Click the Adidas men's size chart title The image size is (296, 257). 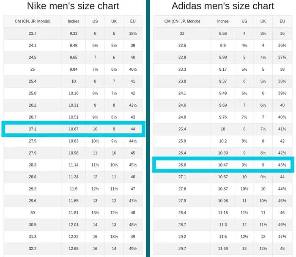click(x=222, y=6)
